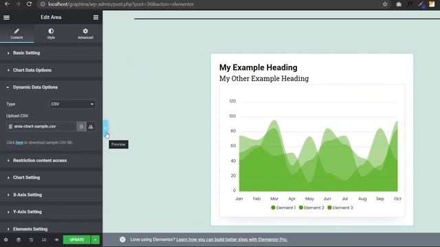Open the Type dropdown showing CSV
Screen dimensions: 440x247
72,104
